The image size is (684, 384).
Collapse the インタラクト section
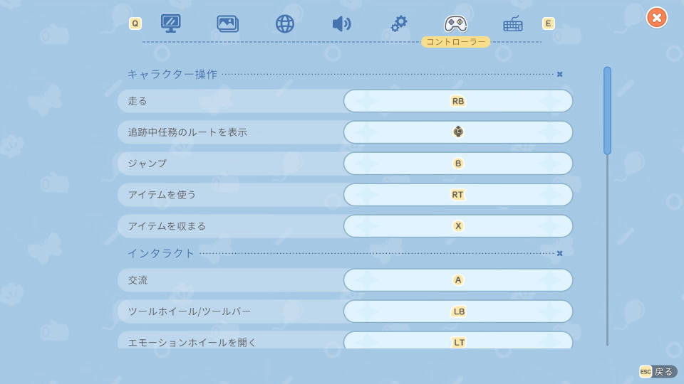point(560,253)
